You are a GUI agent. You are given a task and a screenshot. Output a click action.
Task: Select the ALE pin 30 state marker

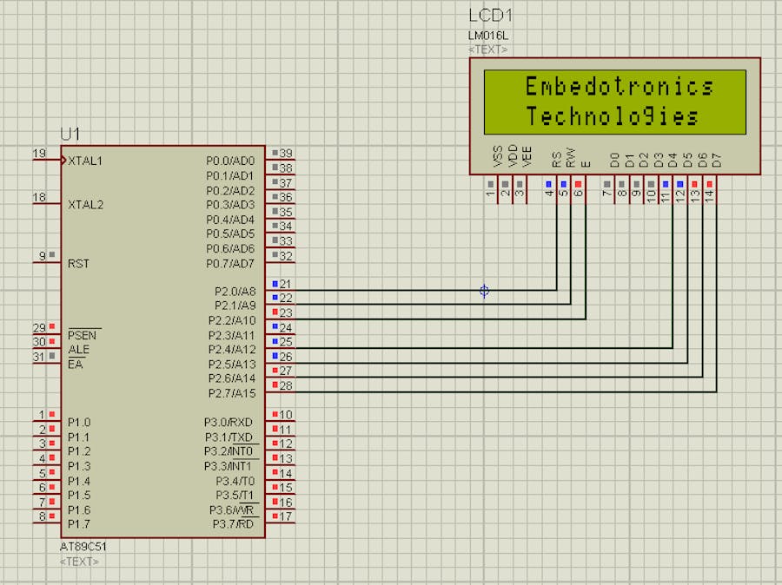click(53, 342)
